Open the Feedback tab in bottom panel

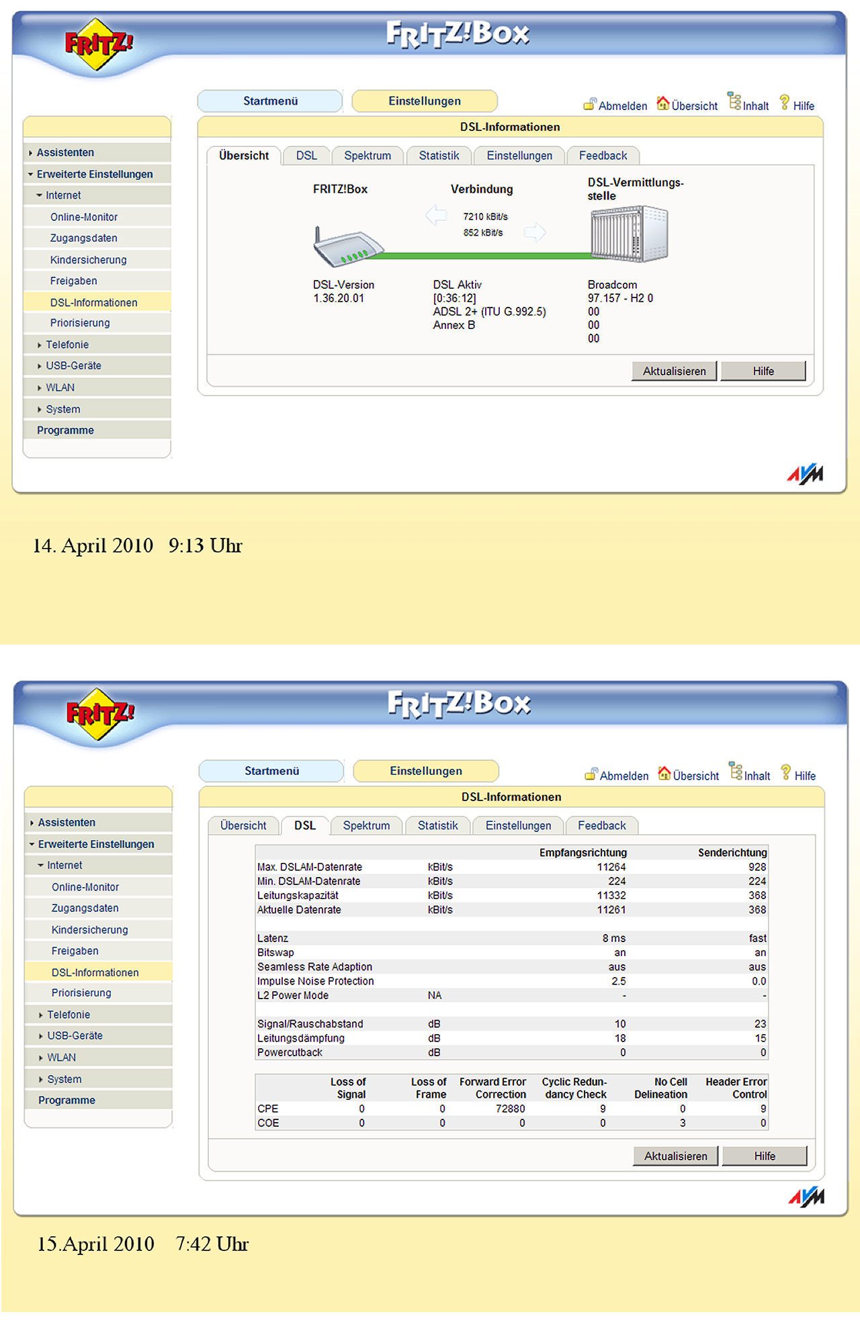601,826
